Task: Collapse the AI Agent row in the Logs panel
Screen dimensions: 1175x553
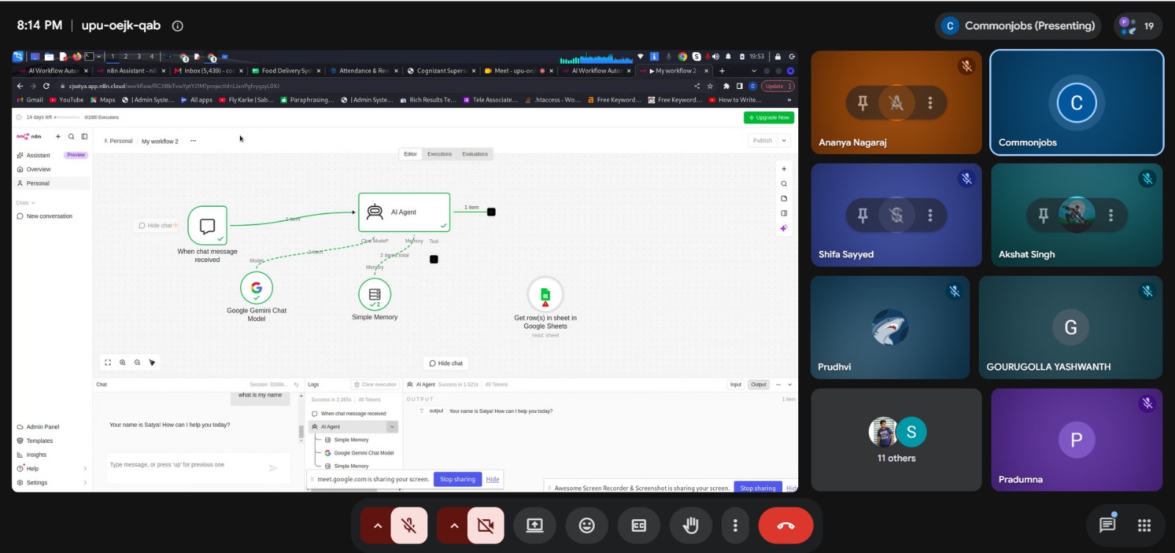Action: click(x=392, y=427)
